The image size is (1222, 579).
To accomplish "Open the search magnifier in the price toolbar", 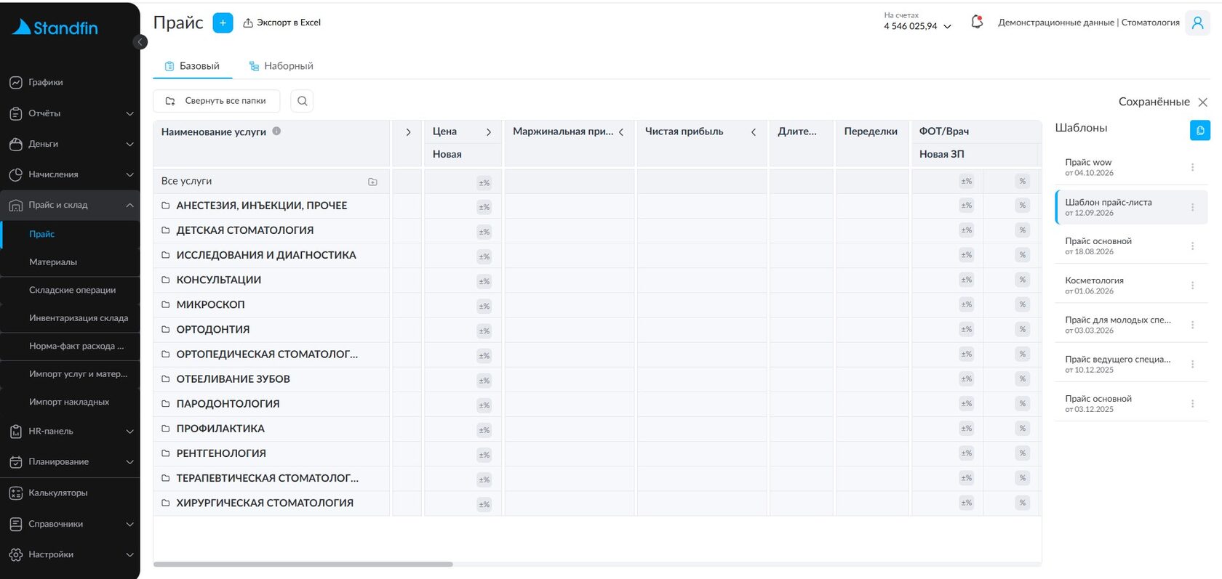I will tap(302, 101).
